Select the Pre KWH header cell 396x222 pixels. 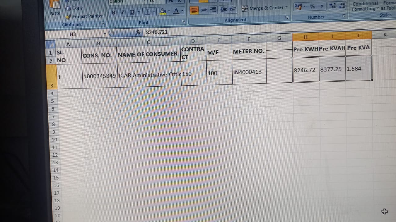point(306,49)
